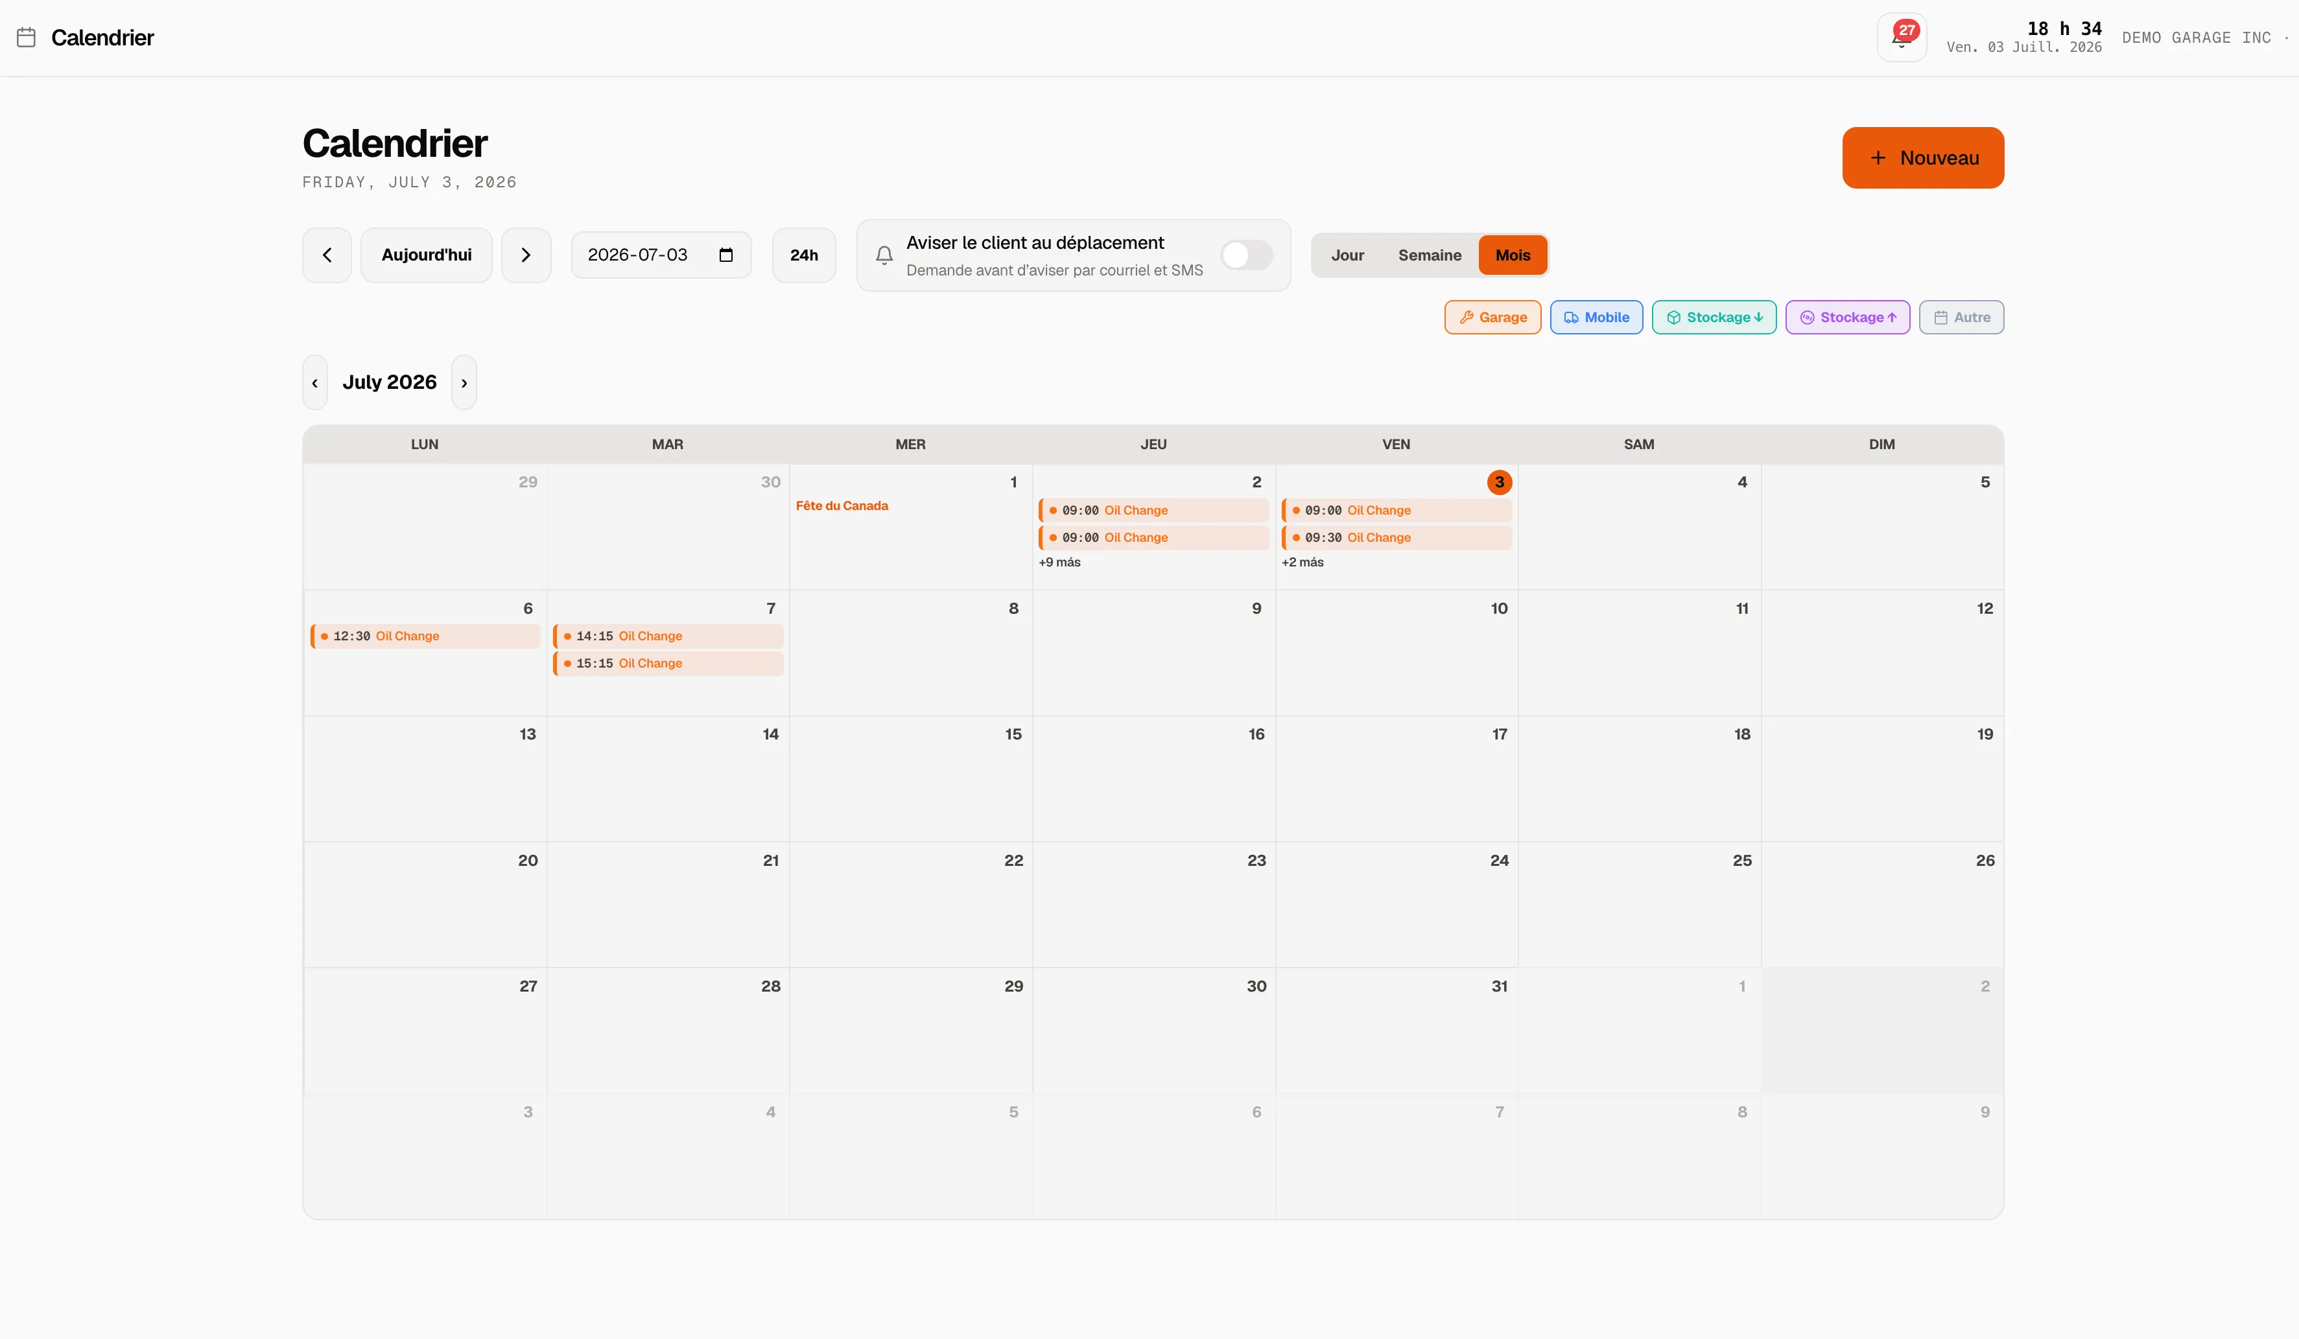
Task: Click the previous month arrow beside July 2026
Action: [314, 382]
